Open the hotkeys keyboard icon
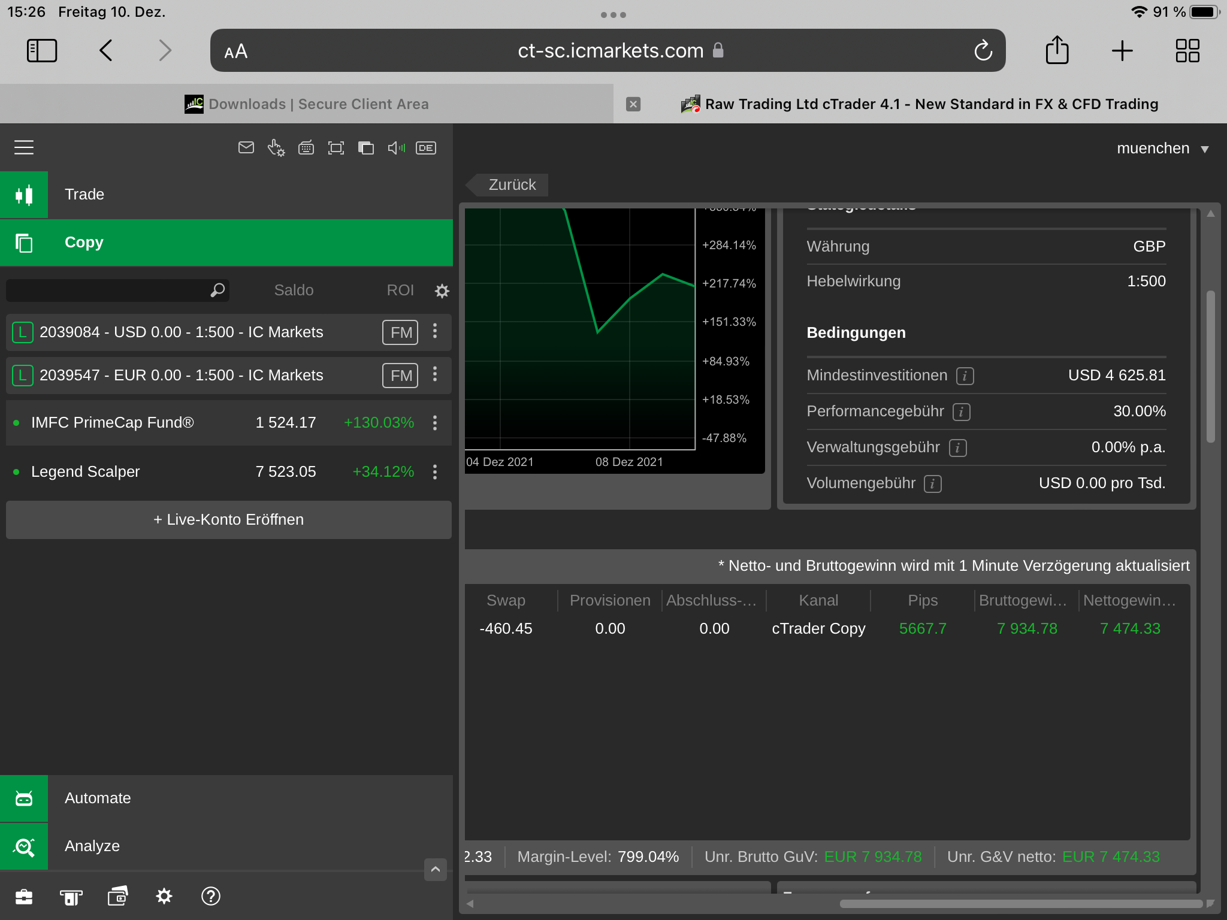The image size is (1227, 920). coord(306,147)
